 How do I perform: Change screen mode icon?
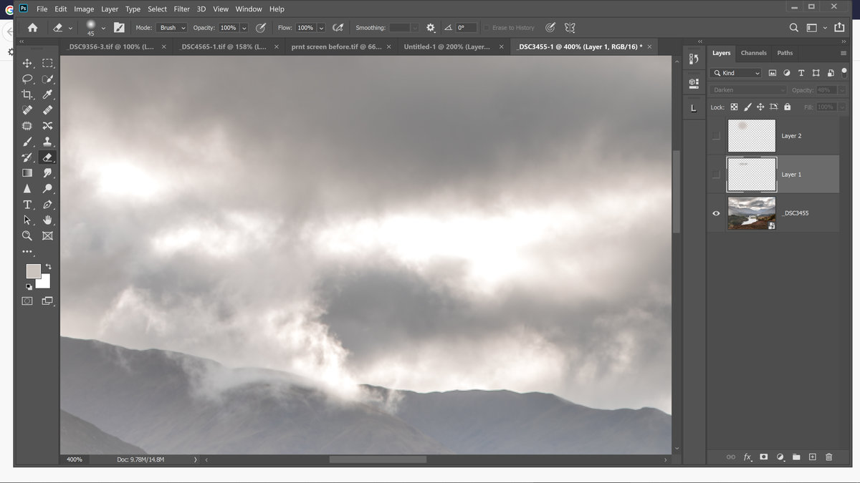tap(47, 301)
